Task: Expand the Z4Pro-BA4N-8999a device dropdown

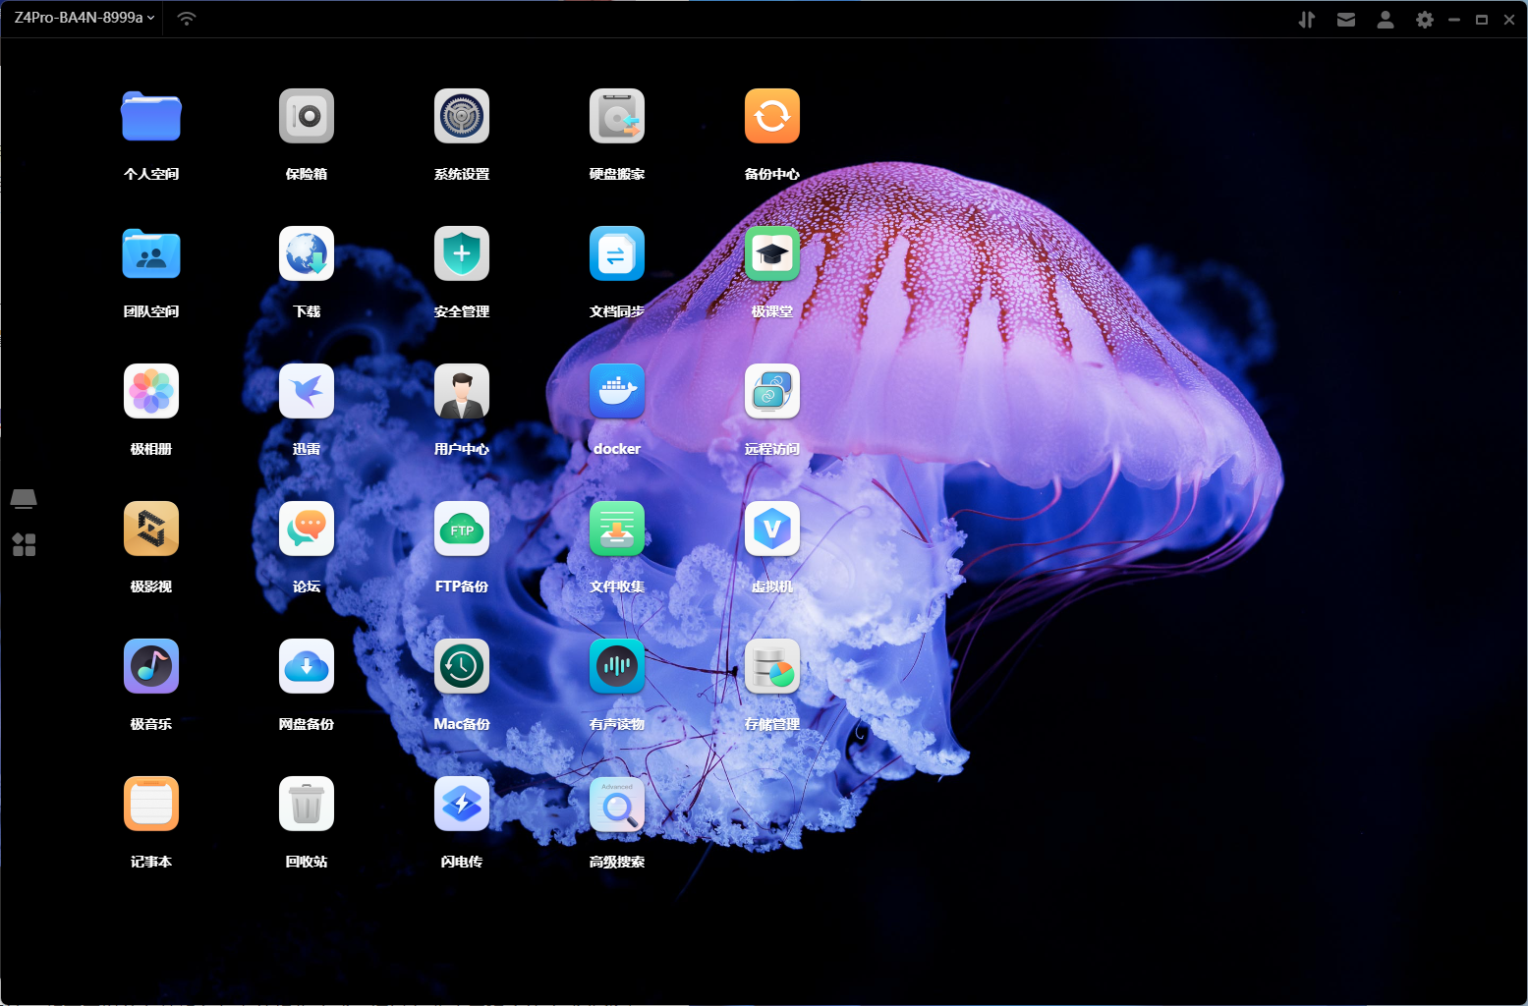Action: [85, 18]
